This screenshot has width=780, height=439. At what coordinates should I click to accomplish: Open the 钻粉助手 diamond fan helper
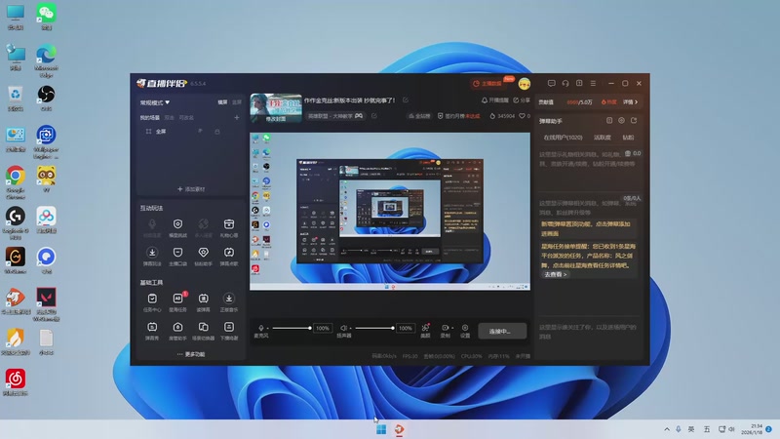pos(204,256)
